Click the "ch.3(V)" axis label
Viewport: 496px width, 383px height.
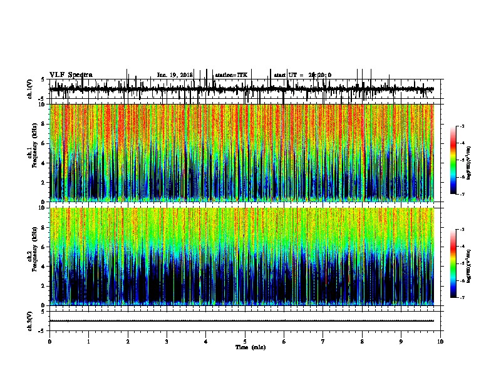(30, 321)
